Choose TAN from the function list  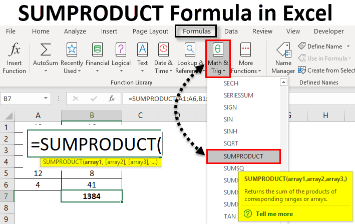click(x=229, y=216)
